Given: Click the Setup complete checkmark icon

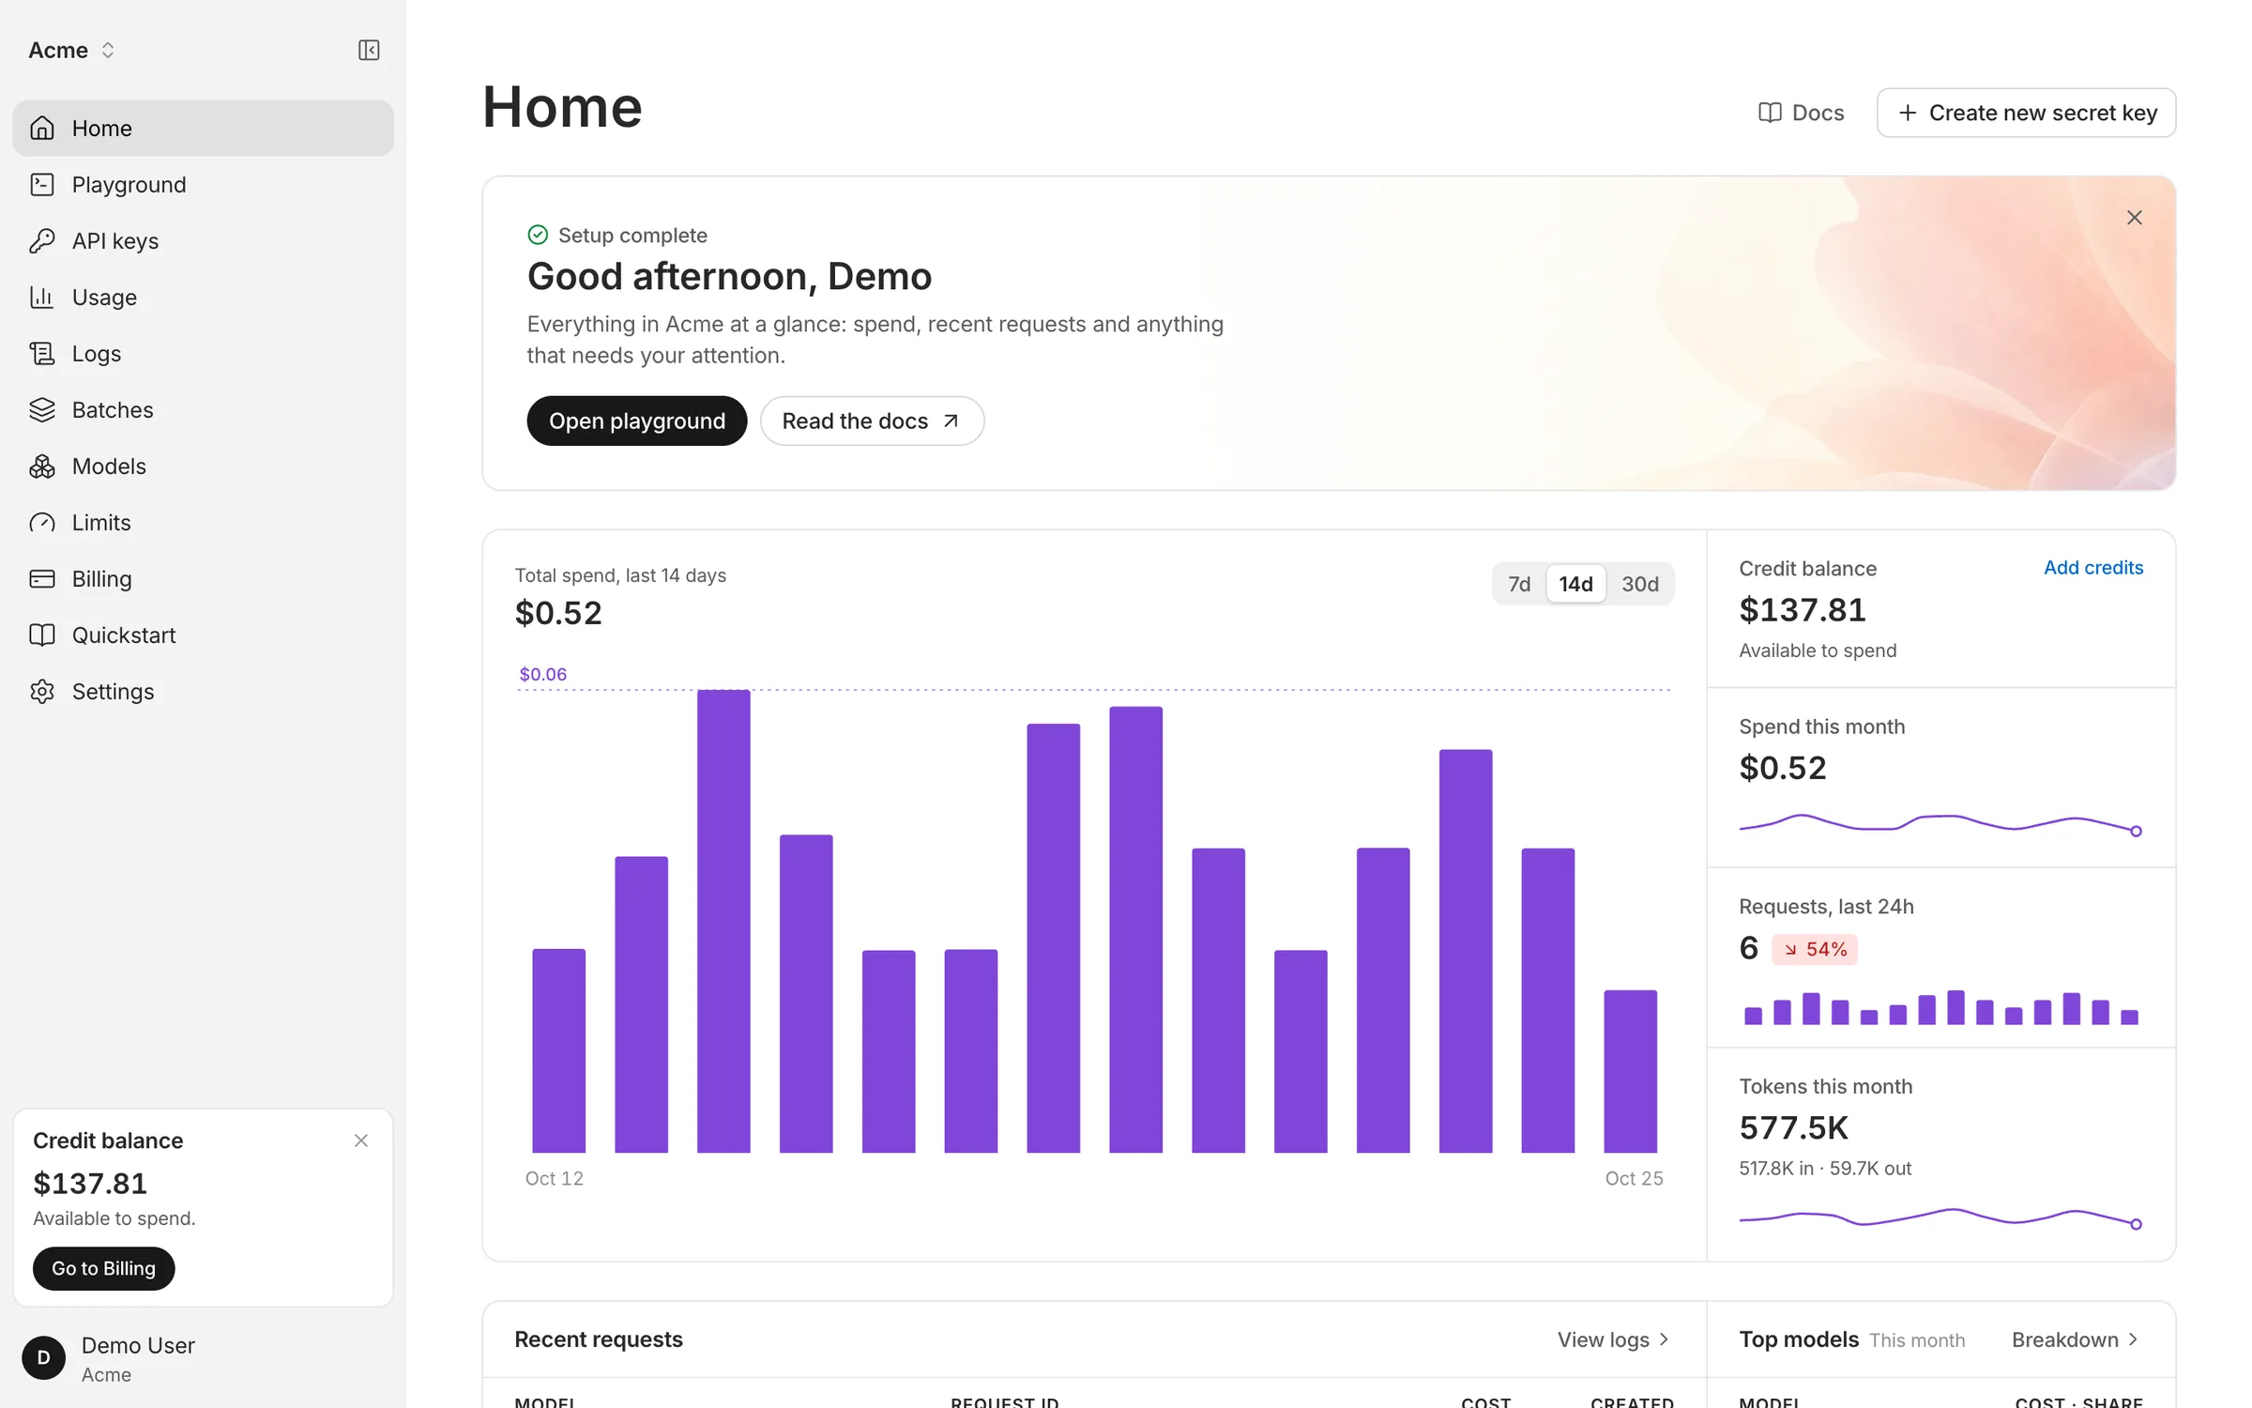Looking at the screenshot, I should click(x=538, y=235).
